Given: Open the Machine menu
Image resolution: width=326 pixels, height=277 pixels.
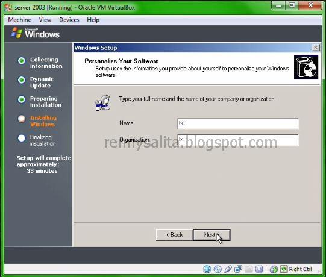Looking at the screenshot, I should [x=19, y=20].
